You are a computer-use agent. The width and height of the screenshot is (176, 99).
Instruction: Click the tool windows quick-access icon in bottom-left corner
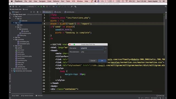click(10, 98)
